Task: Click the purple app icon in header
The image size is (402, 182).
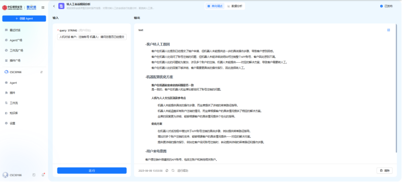Action: pyautogui.click(x=61, y=6)
